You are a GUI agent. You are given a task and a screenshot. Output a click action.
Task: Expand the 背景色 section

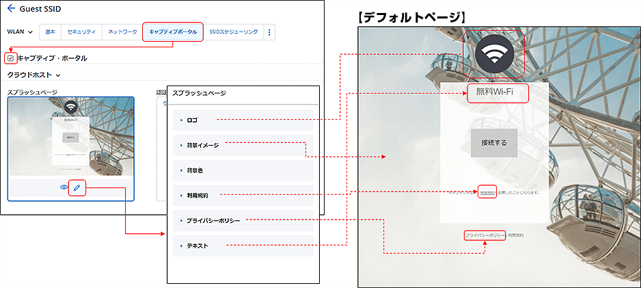pyautogui.click(x=243, y=170)
